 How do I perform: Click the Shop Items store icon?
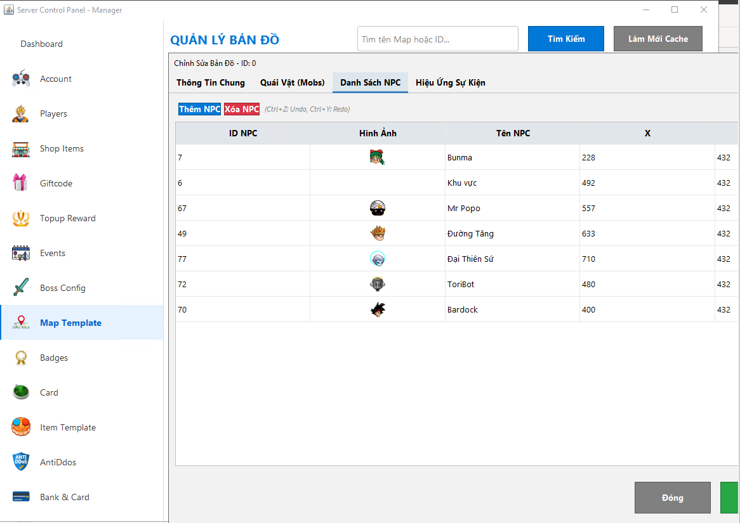[x=21, y=148]
